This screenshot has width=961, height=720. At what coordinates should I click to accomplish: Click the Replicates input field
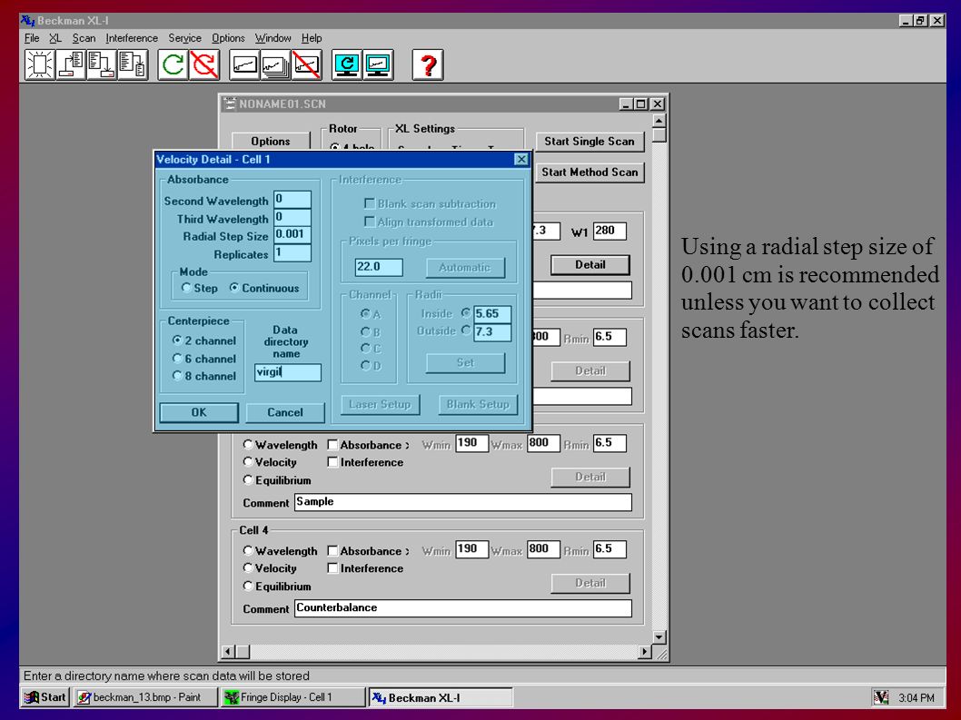292,252
